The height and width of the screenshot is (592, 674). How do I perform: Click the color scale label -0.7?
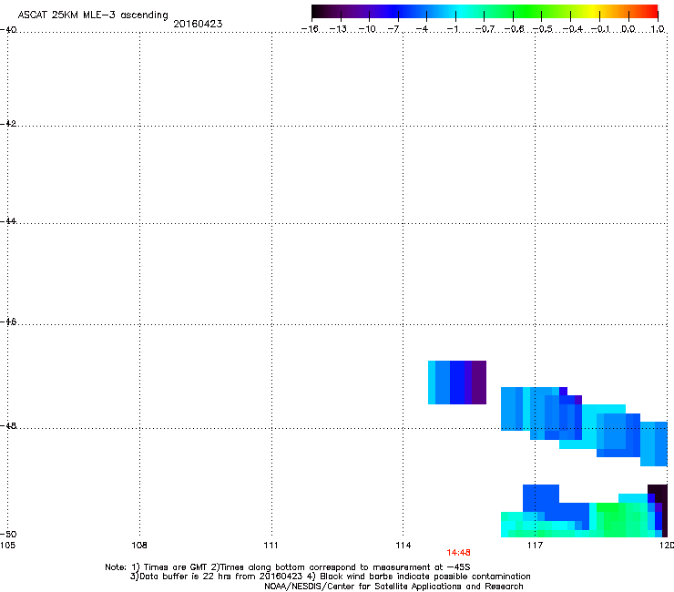[485, 29]
